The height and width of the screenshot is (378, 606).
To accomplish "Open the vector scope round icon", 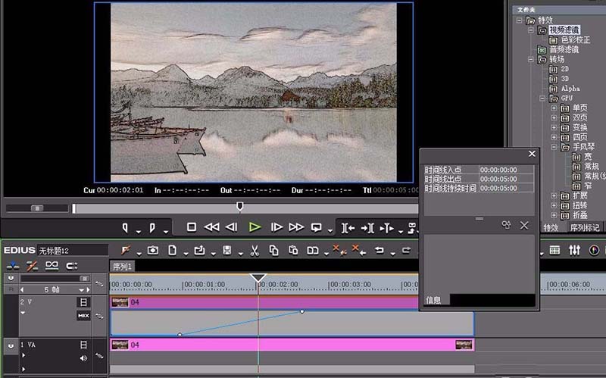I will click(594, 250).
